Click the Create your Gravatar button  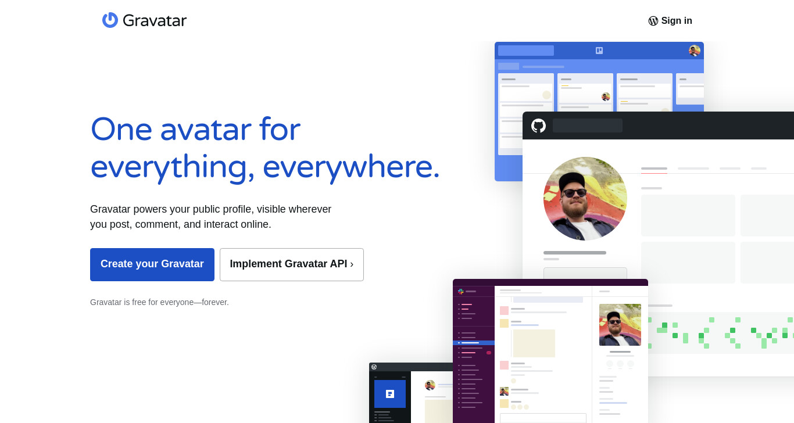(152, 264)
